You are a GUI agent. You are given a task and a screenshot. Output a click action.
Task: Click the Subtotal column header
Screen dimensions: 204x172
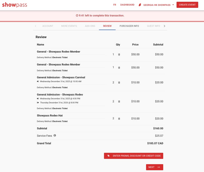(x=158, y=44)
